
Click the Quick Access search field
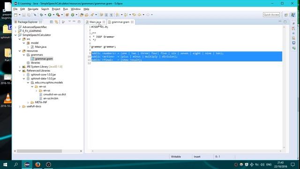click(271, 15)
